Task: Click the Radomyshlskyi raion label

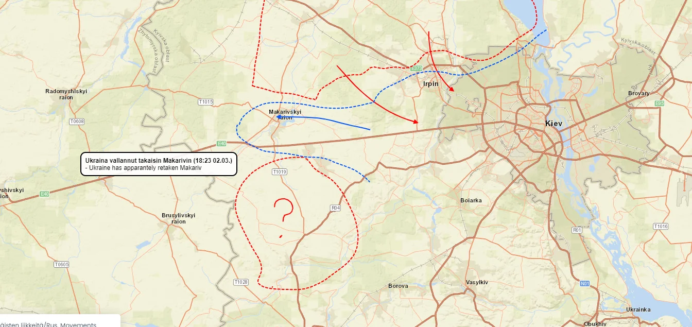Action: click(66, 94)
